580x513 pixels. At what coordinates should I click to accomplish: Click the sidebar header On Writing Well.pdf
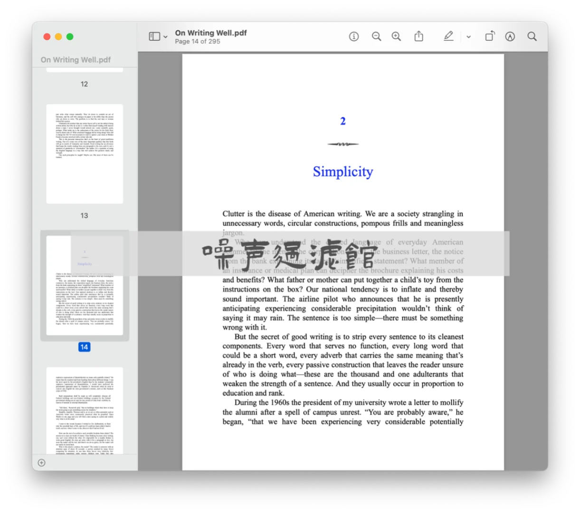tap(76, 60)
